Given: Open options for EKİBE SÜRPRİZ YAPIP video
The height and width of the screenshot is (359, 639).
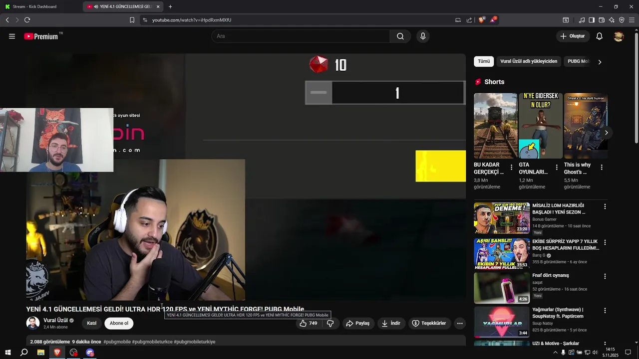Looking at the screenshot, I should pyautogui.click(x=605, y=242).
